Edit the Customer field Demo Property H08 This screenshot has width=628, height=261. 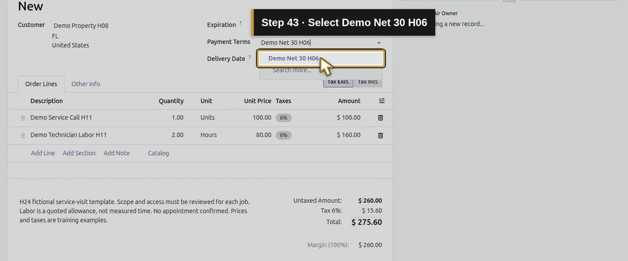coord(81,26)
